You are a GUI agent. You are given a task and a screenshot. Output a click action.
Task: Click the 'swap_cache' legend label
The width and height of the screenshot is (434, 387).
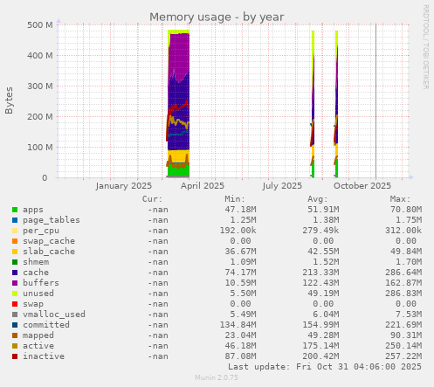tap(49, 241)
